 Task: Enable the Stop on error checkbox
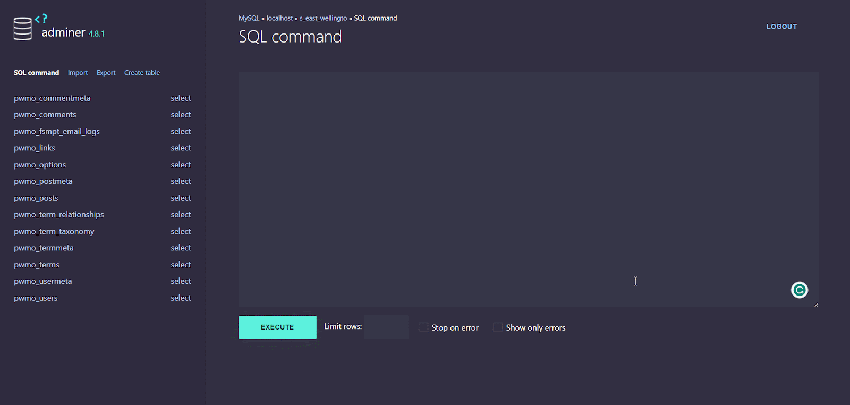pyautogui.click(x=423, y=327)
